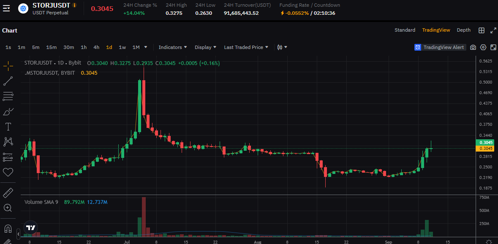Click the .MSTORJUSDT, BYBIT indicator label

point(50,73)
